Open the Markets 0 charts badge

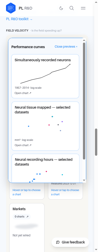(22, 217)
